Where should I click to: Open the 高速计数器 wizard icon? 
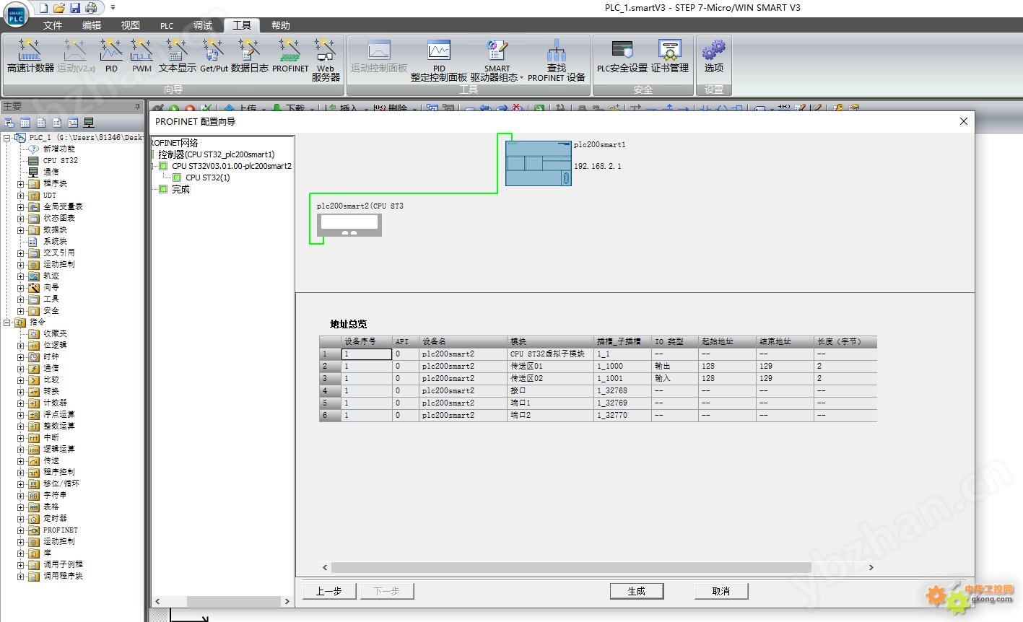click(x=30, y=51)
